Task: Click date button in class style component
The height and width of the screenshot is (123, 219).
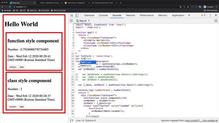Action: click(22, 107)
